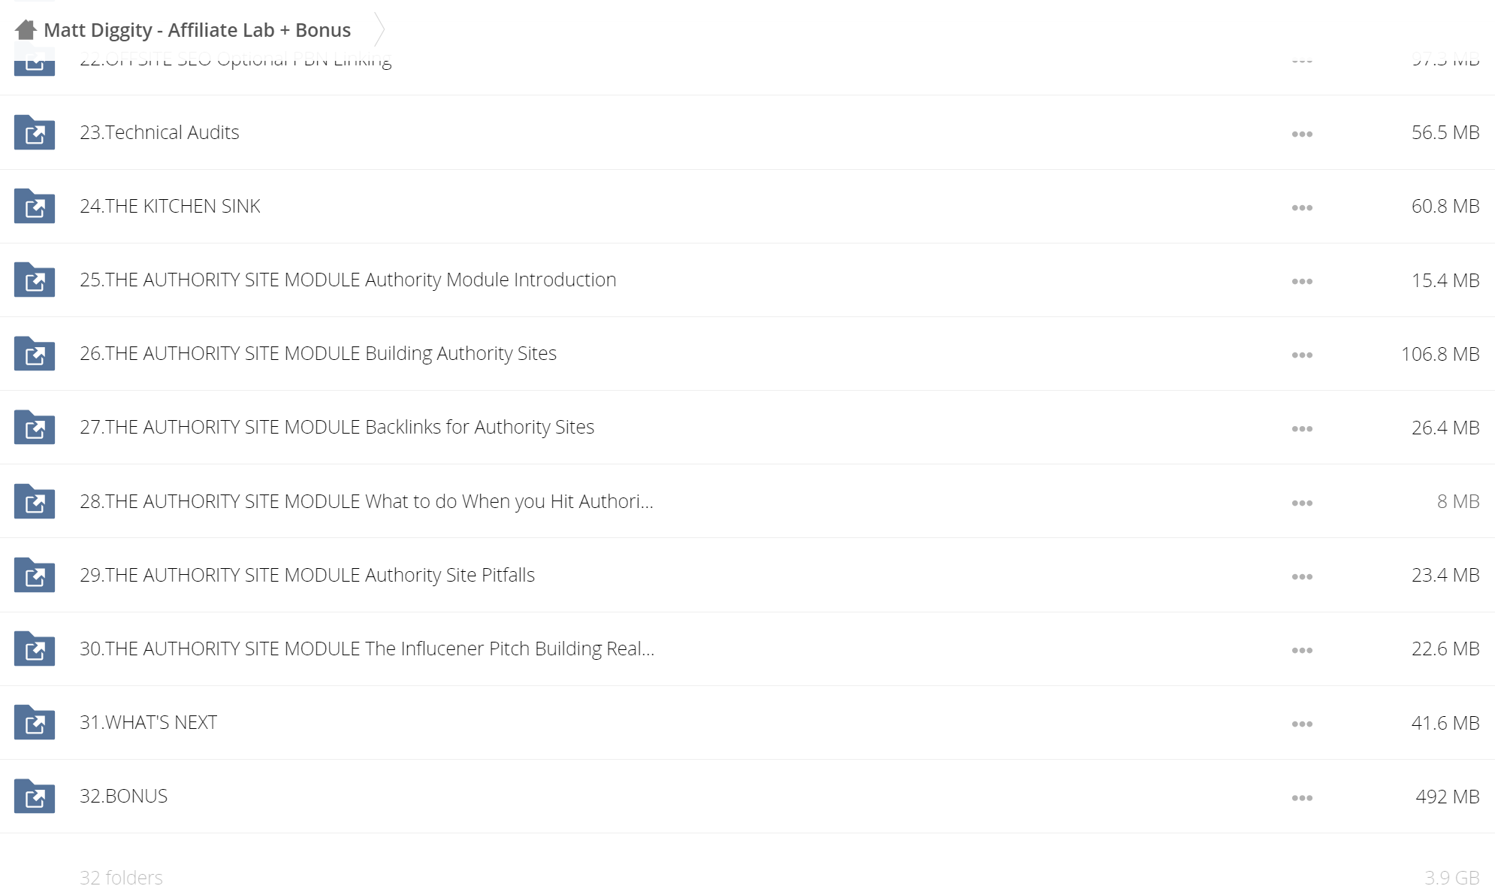Open the 23.Technical Audits folder icon
The image size is (1495, 895).
coord(35,132)
